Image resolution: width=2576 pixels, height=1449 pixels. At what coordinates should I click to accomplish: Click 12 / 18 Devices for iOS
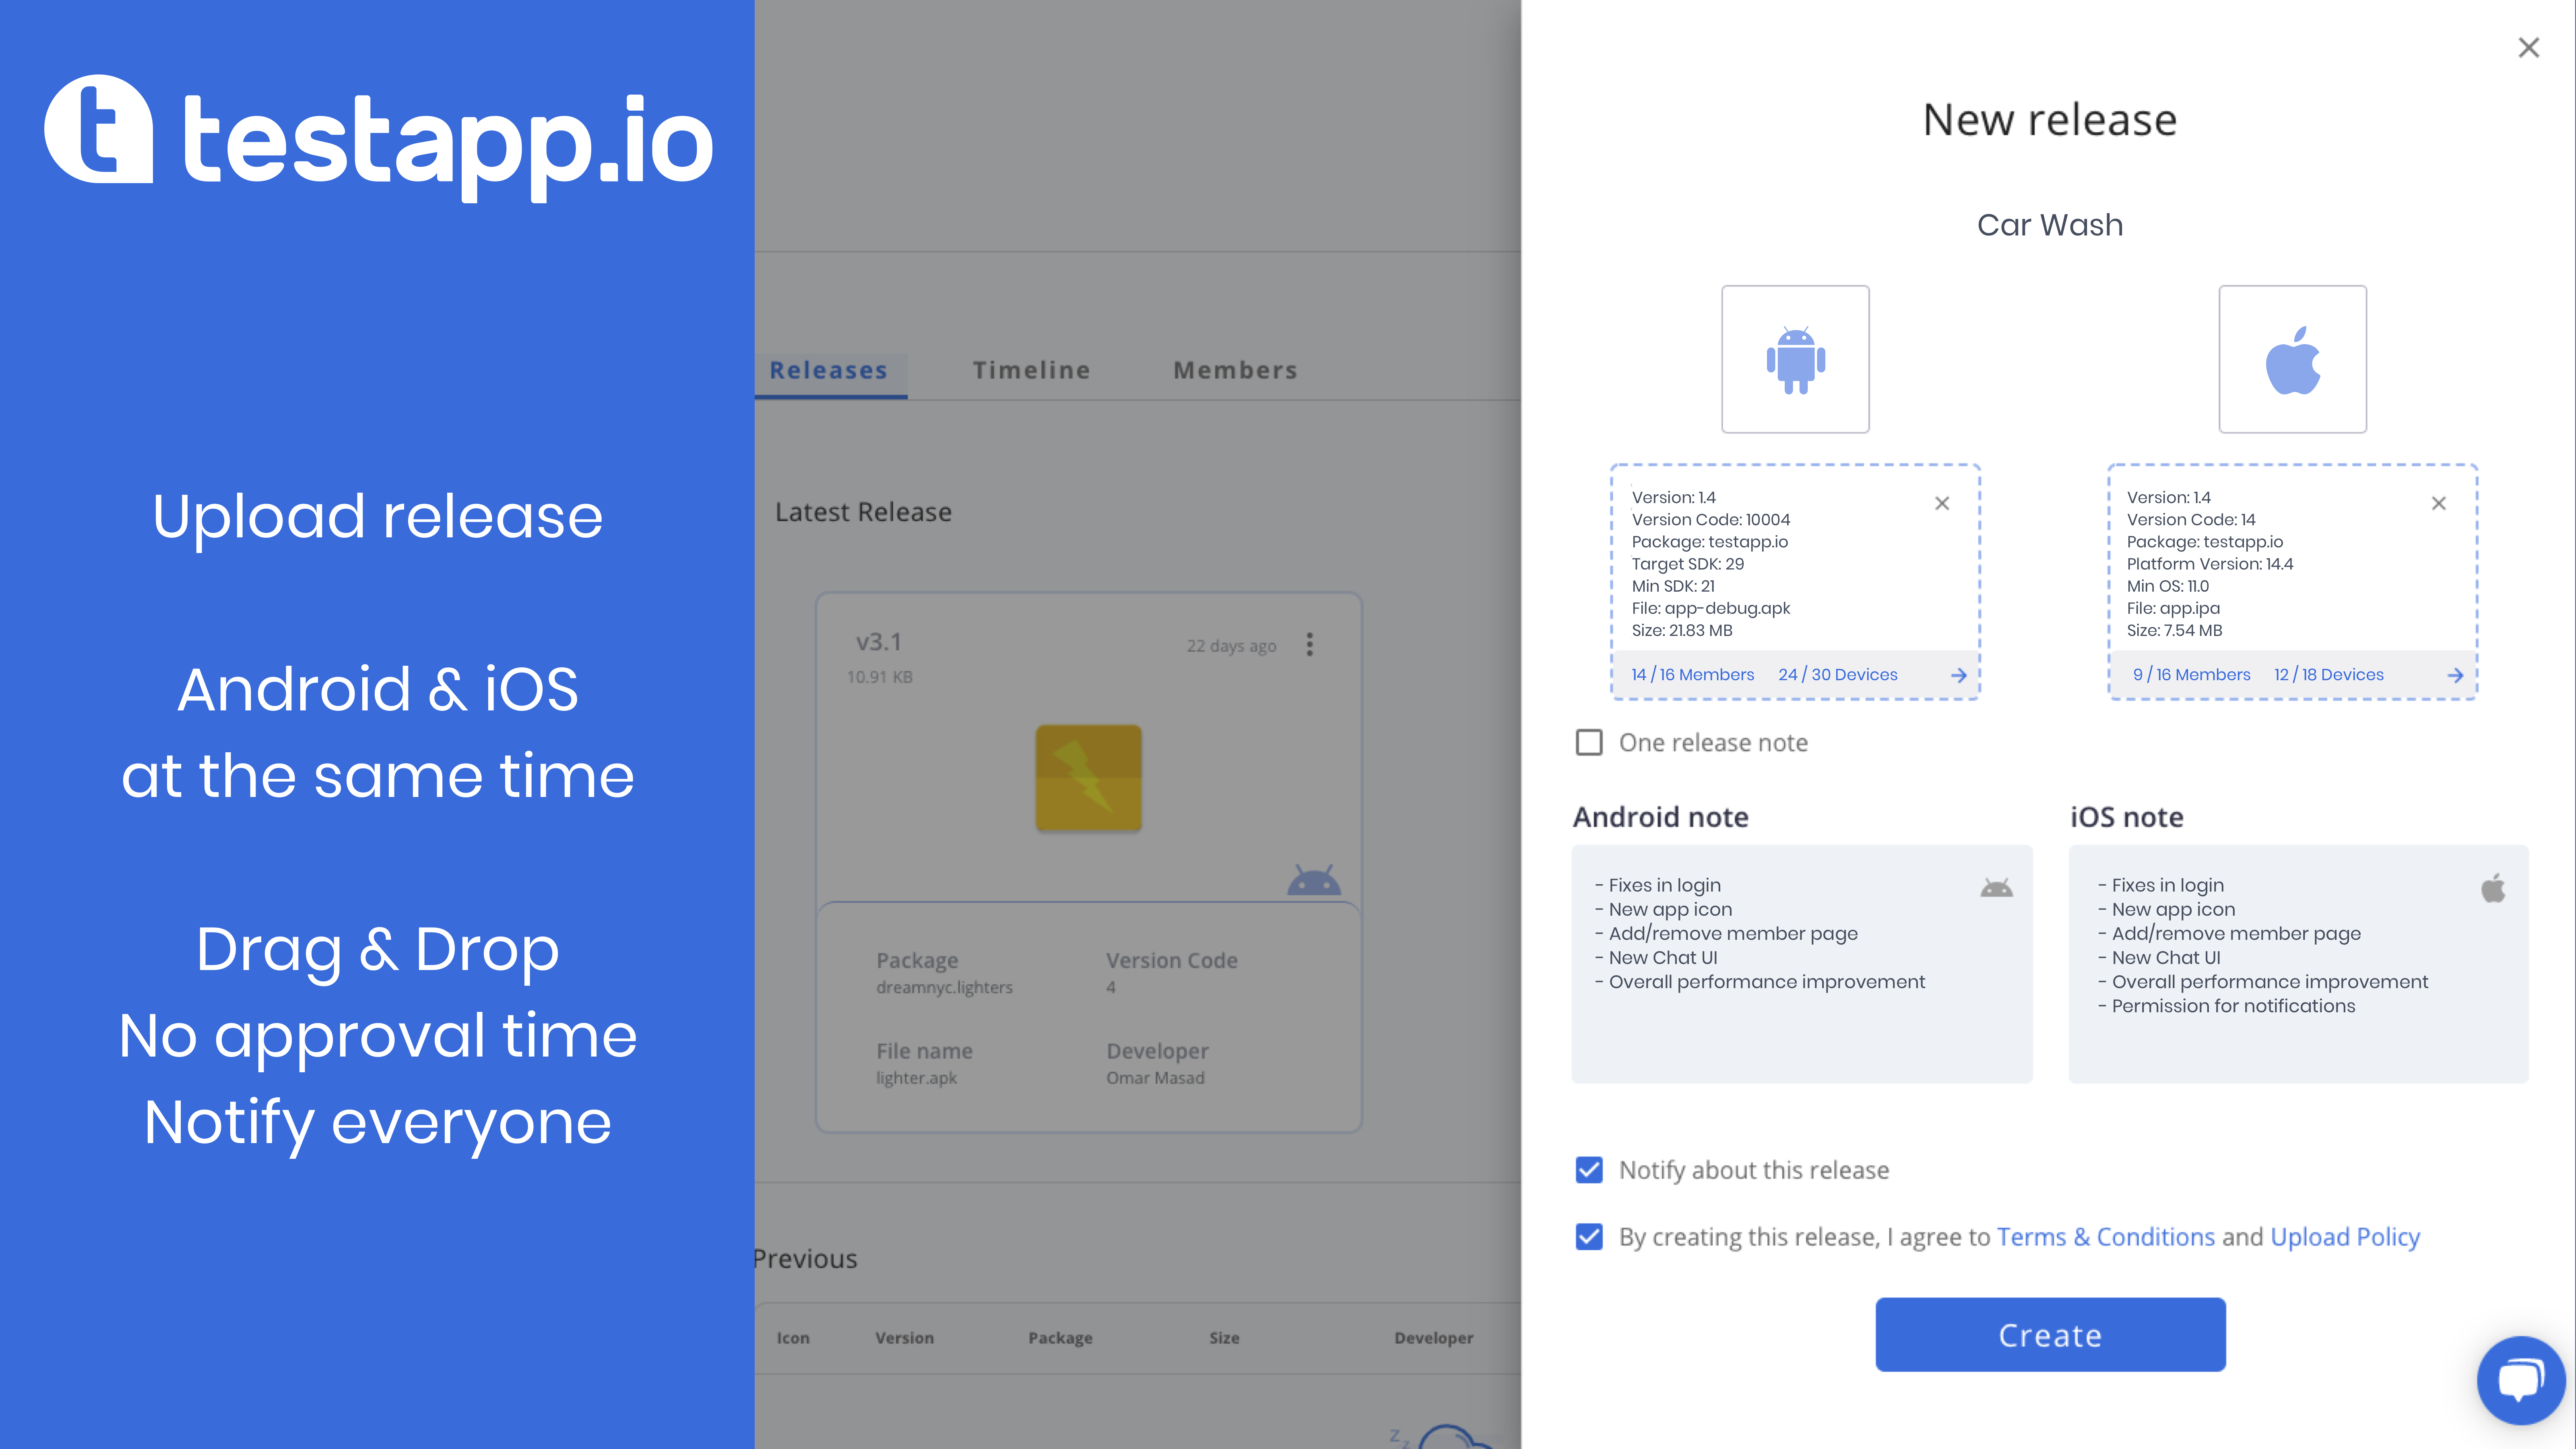click(2328, 675)
